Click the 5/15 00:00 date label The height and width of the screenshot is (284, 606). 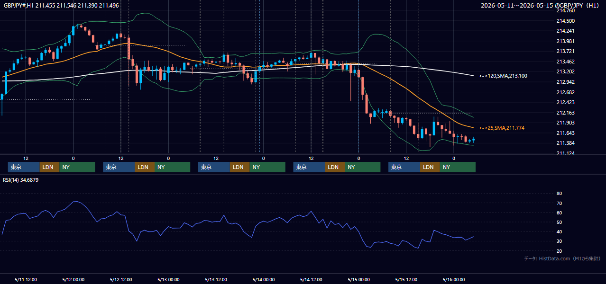tap(358, 279)
